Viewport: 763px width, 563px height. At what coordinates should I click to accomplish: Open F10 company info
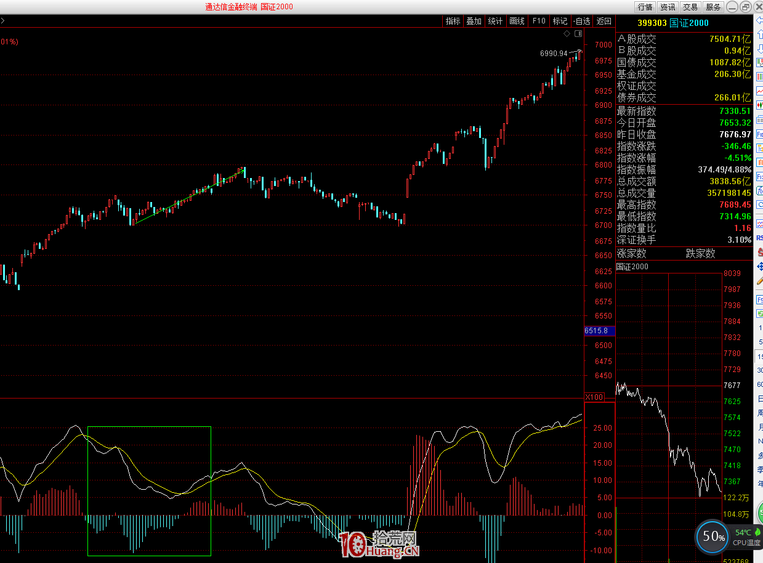click(538, 21)
